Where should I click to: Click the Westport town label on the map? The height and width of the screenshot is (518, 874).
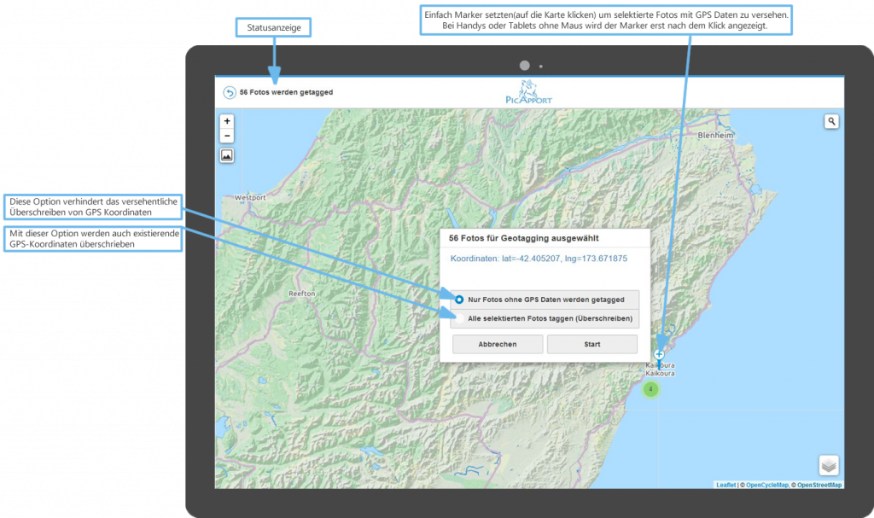coord(250,197)
